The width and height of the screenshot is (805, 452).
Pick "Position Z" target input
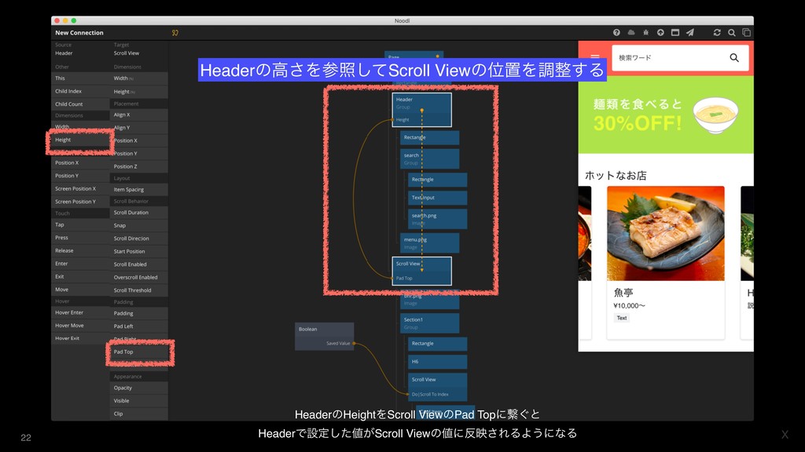tap(138, 166)
